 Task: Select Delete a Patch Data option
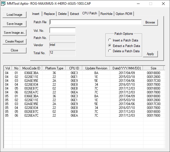(124, 51)
